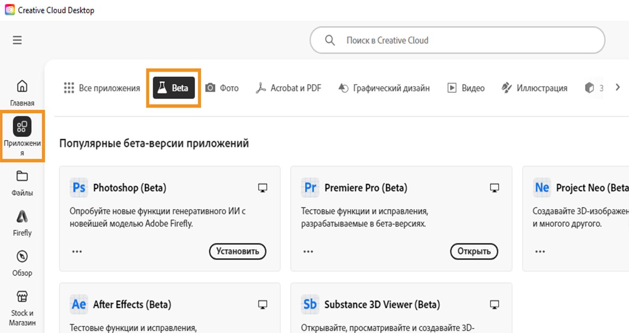The height and width of the screenshot is (333, 629).
Task: Click the desktop monitor icon on Photoshop (Beta)
Action: (x=263, y=188)
